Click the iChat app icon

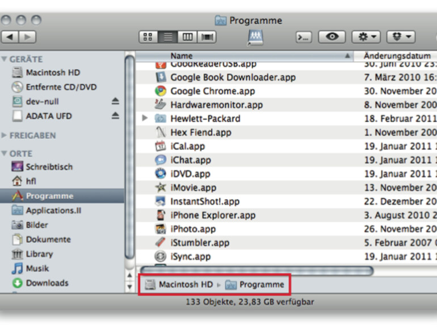tap(161, 159)
